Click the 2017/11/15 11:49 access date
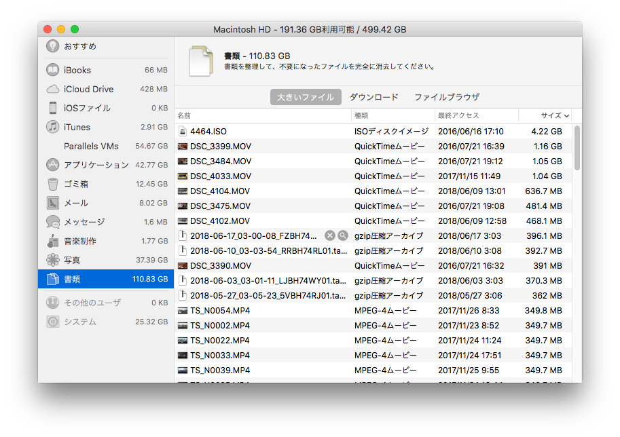Viewport: 620px width, 437px height. 469,176
